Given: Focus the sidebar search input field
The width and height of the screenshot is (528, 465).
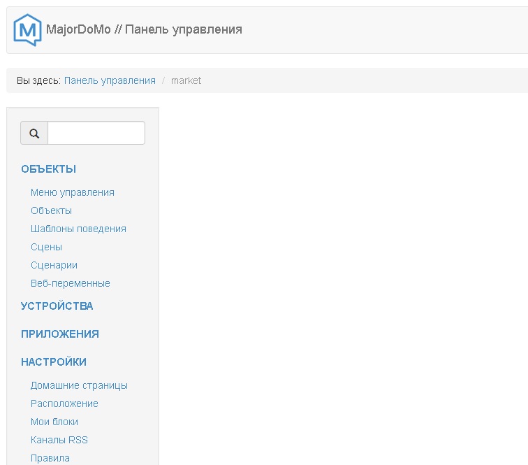Looking at the screenshot, I should (96, 133).
